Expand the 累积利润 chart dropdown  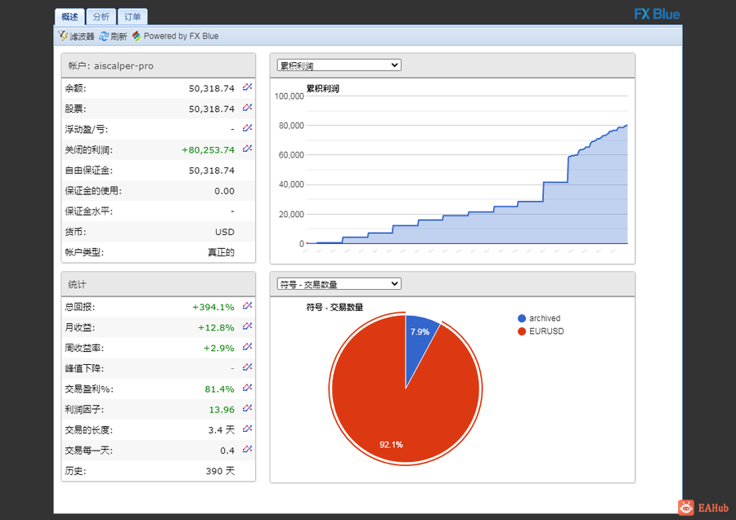tap(339, 65)
